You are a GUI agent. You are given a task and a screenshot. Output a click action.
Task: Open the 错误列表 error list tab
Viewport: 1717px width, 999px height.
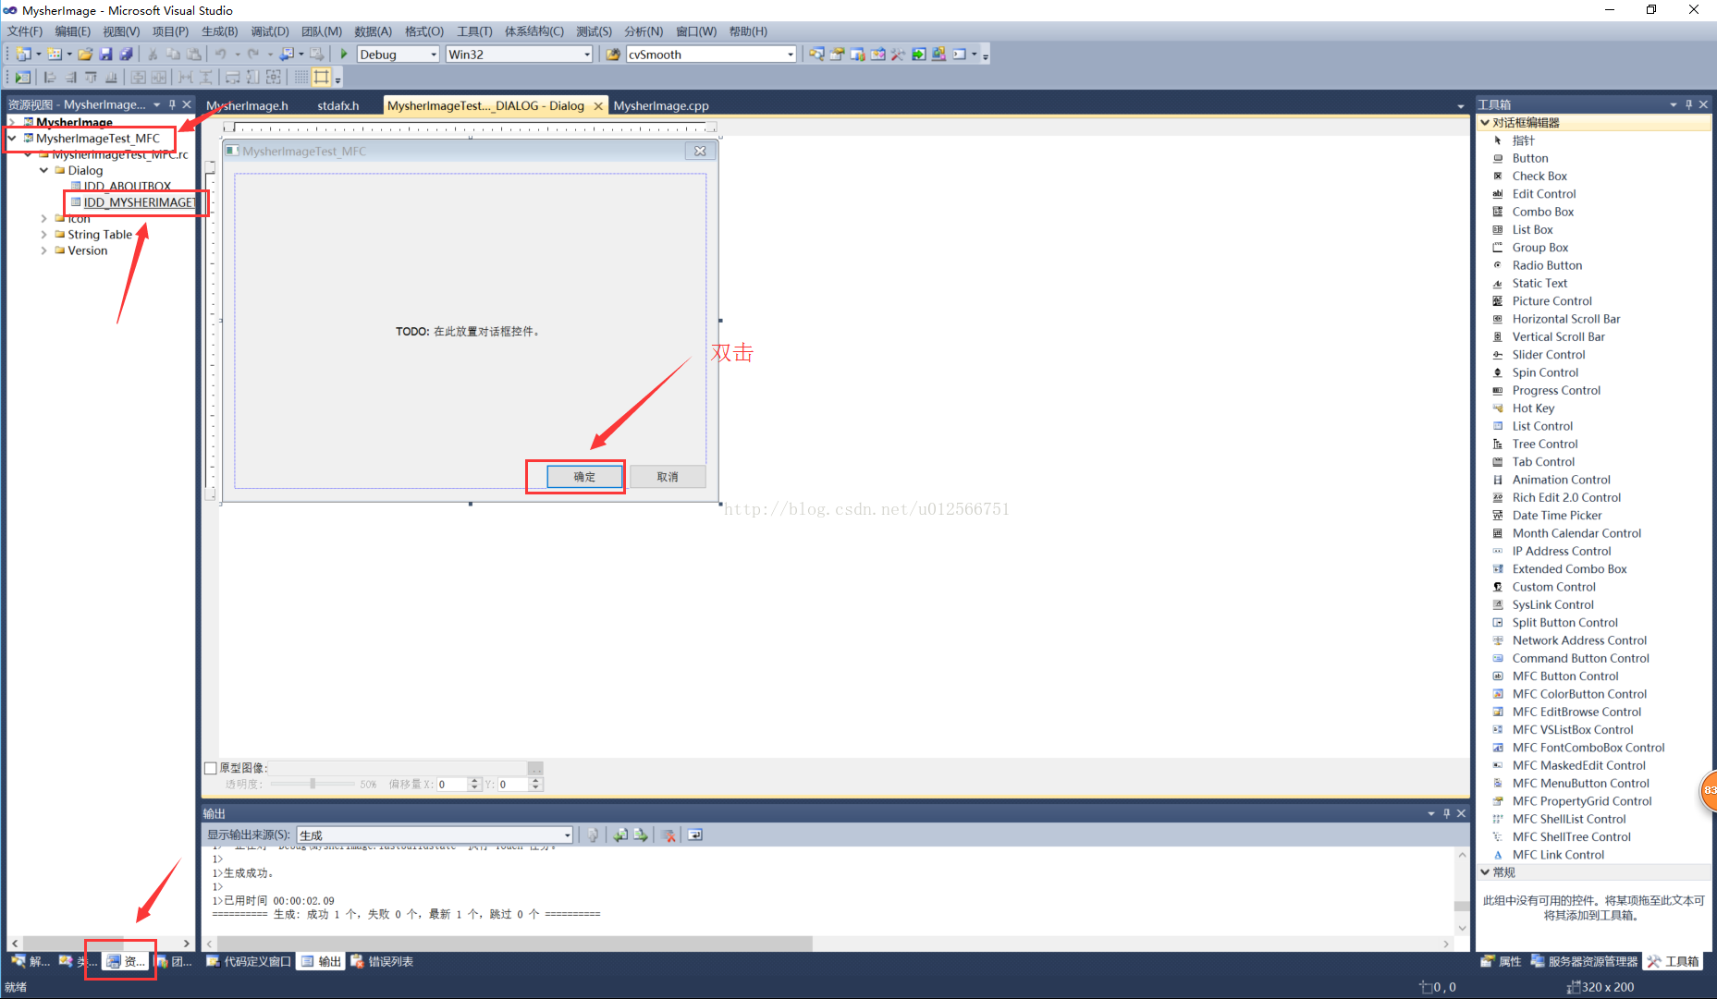click(382, 962)
